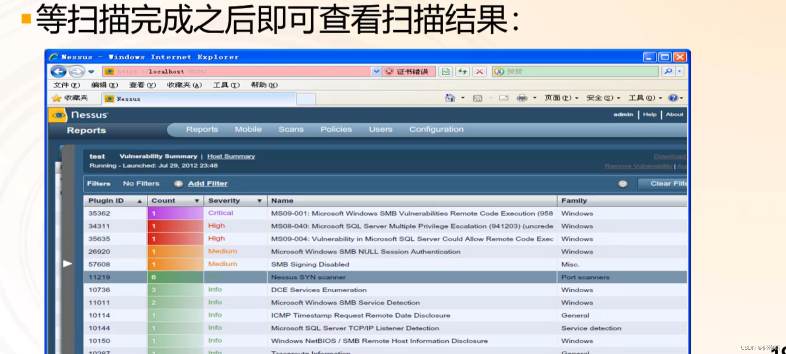The image size is (786, 354).
Task: Click the Download report link
Action: point(670,156)
